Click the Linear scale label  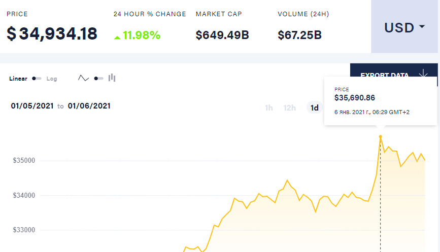(x=18, y=79)
